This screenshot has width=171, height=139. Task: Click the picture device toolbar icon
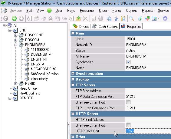58,18
